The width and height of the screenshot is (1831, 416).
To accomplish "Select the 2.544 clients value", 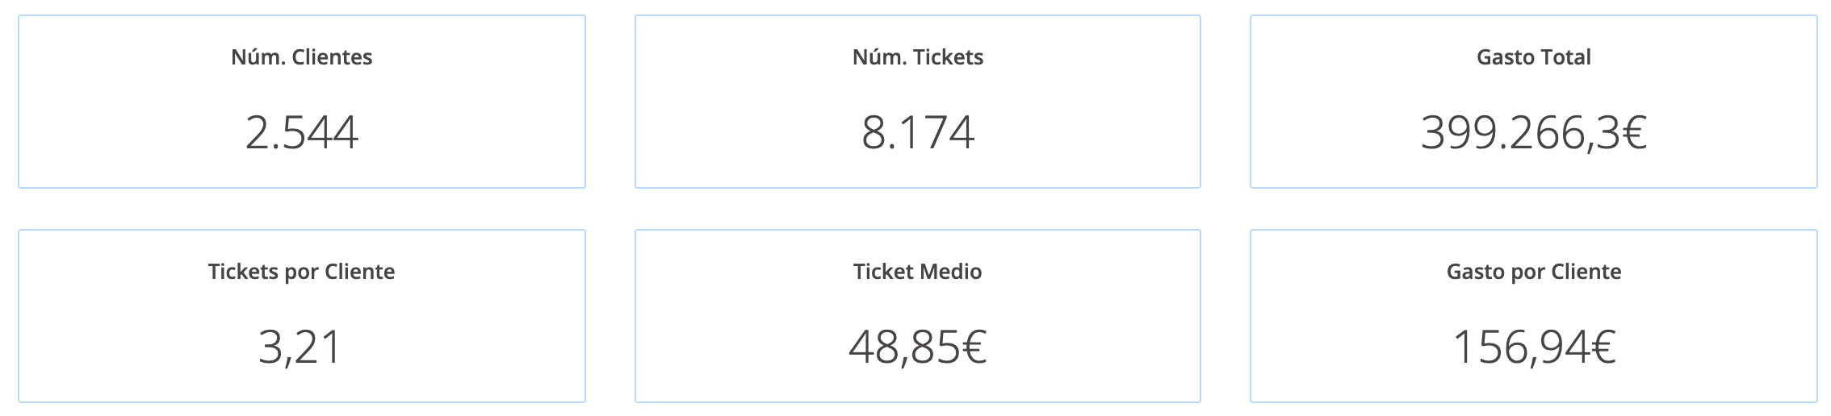I will pos(301,133).
